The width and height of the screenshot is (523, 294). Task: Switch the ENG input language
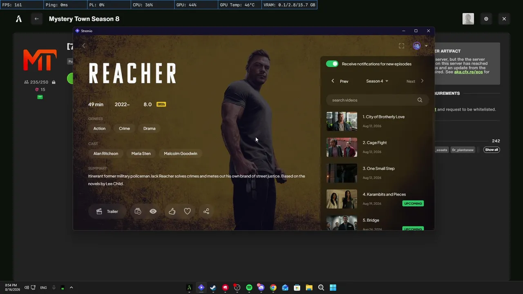pyautogui.click(x=43, y=287)
